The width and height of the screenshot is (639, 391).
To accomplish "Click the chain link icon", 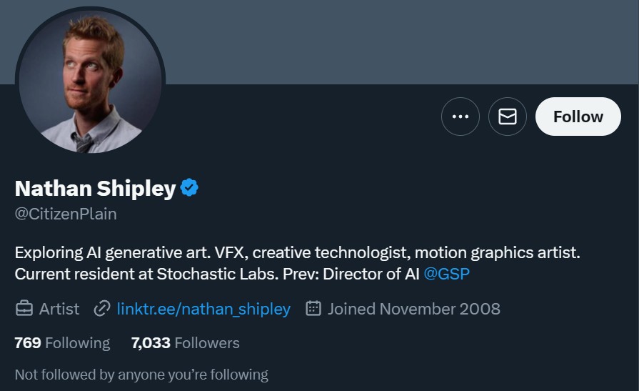I will pos(102,309).
